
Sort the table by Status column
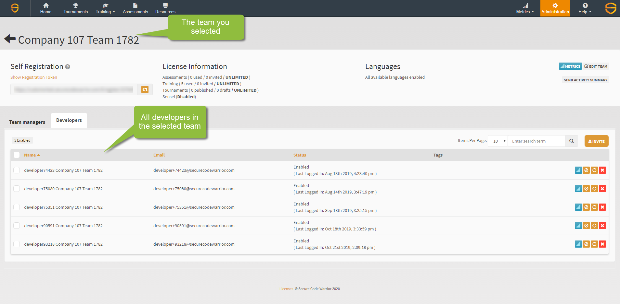click(x=300, y=155)
